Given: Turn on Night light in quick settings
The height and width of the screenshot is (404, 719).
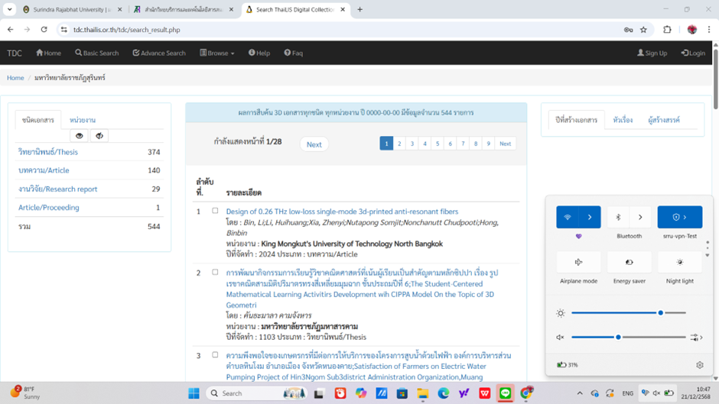Looking at the screenshot, I should point(679,262).
